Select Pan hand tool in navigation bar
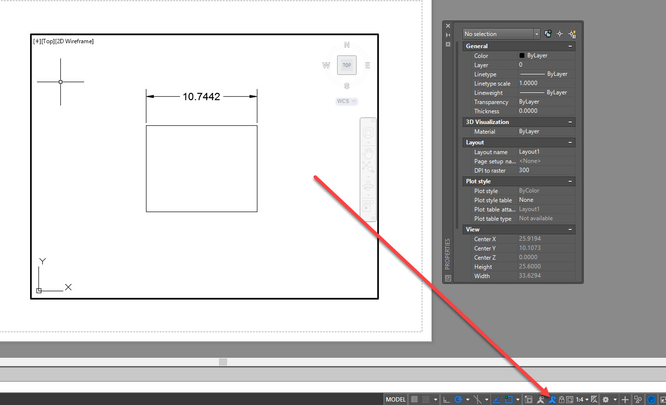 click(368, 153)
